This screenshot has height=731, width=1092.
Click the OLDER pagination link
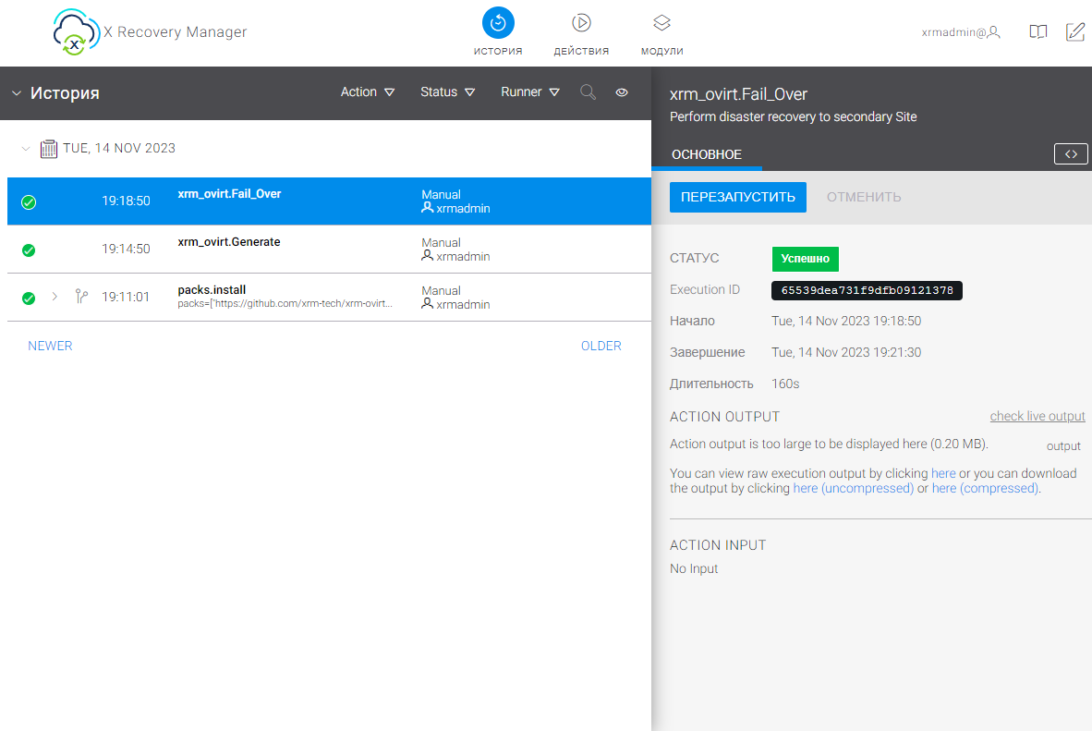tap(601, 346)
